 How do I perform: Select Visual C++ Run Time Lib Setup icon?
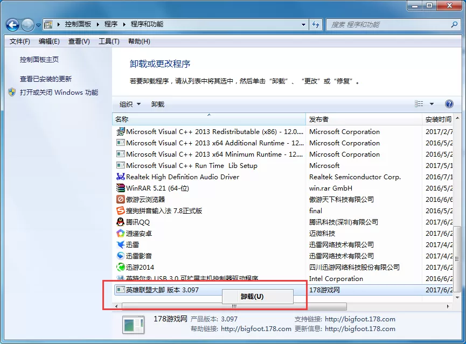[120, 165]
